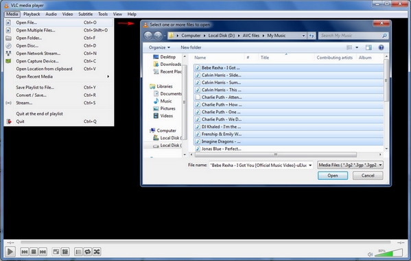Expand Open Recent Media submenu
This screenshot has height=261, width=411.
[59, 77]
